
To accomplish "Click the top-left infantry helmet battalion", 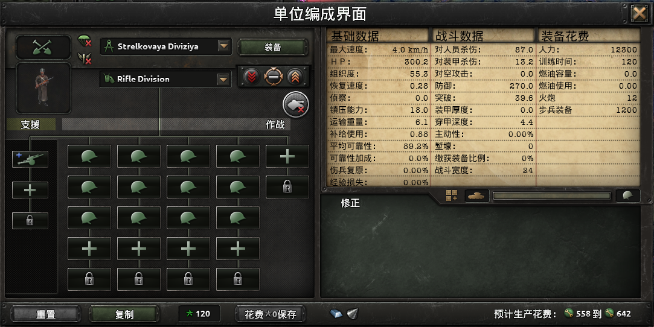I will (89, 156).
